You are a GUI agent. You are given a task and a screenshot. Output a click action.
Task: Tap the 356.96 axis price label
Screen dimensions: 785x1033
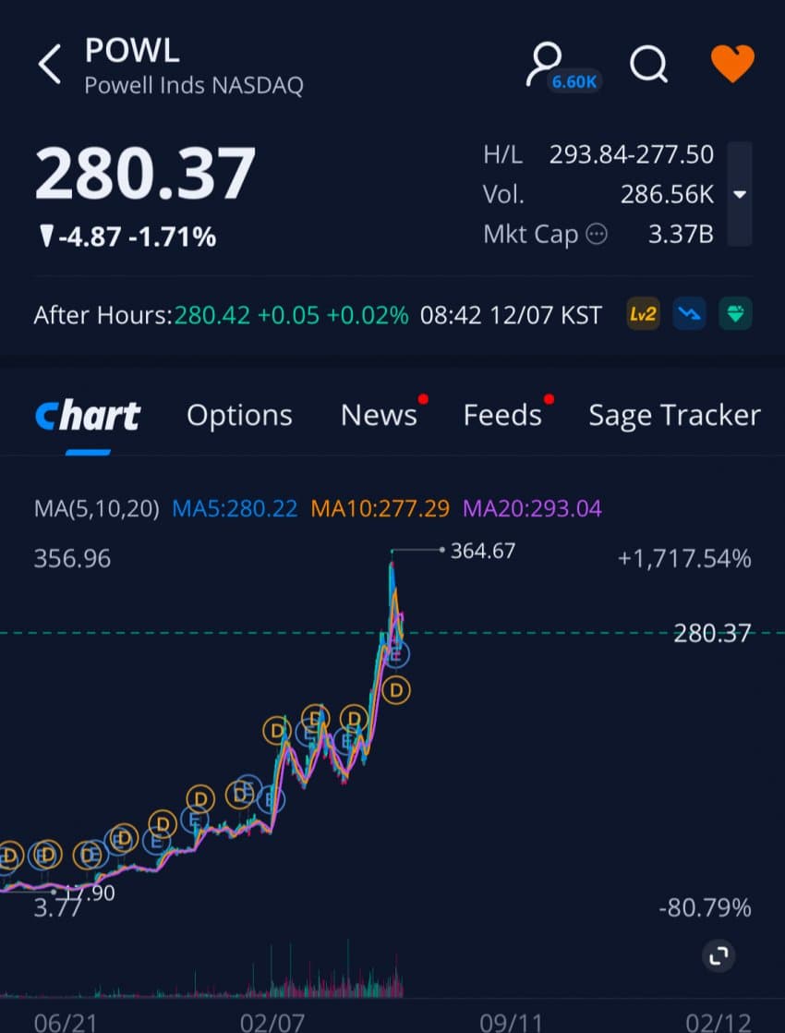(72, 559)
